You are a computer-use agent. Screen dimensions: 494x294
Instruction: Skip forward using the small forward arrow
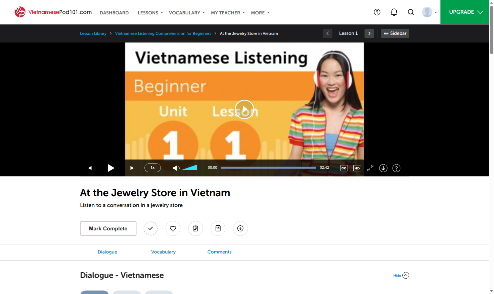point(132,168)
